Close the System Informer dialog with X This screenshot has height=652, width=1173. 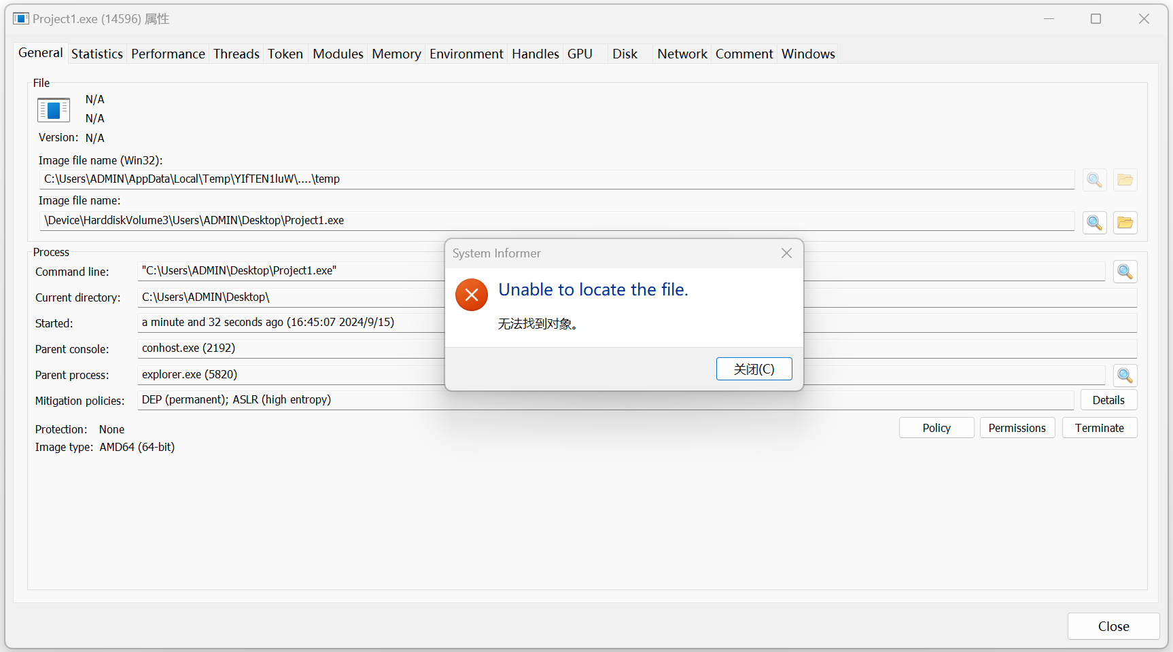(786, 253)
